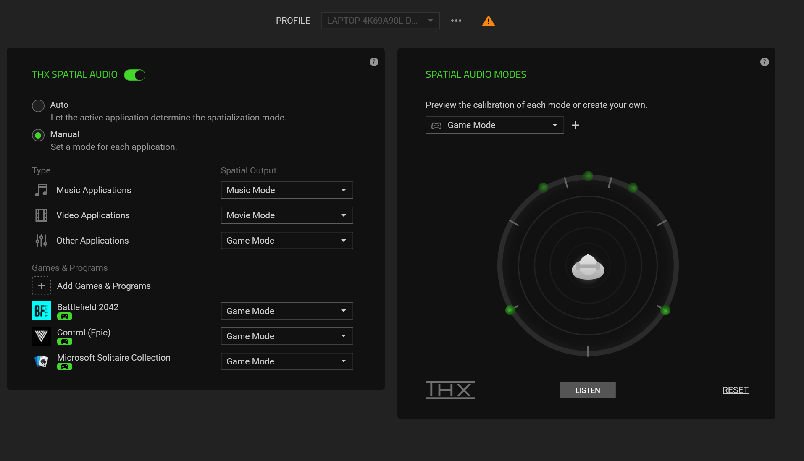Open the Music Applications spatial output dropdown
This screenshot has width=804, height=461.
tap(286, 190)
